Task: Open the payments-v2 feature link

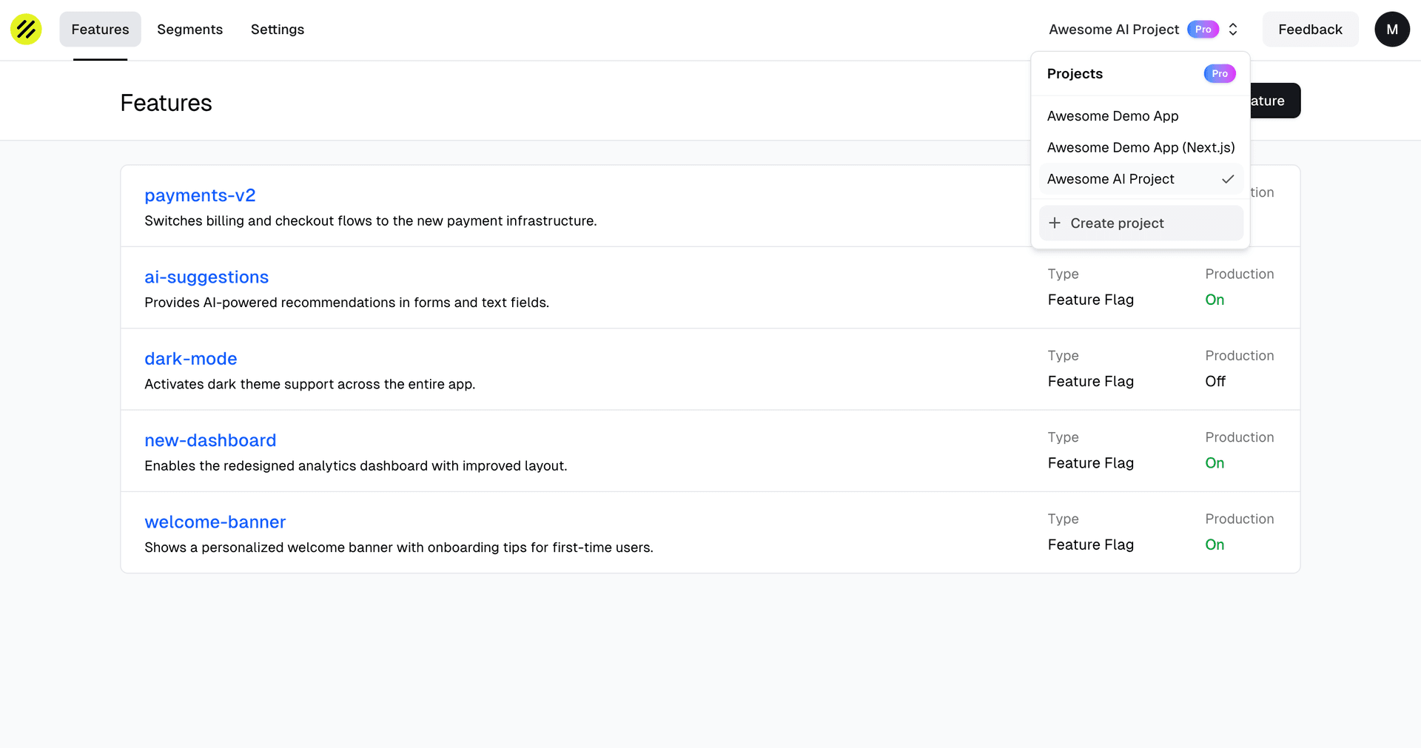Action: tap(200, 195)
